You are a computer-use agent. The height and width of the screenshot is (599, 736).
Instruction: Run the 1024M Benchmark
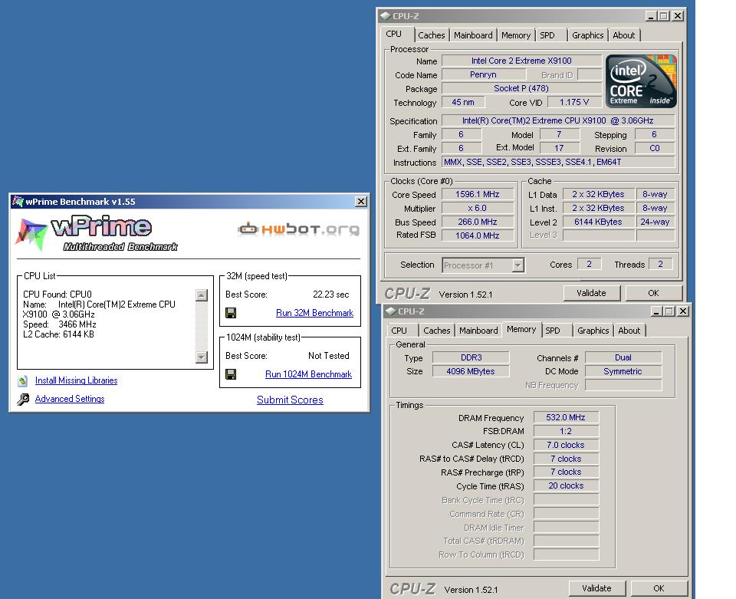point(308,374)
